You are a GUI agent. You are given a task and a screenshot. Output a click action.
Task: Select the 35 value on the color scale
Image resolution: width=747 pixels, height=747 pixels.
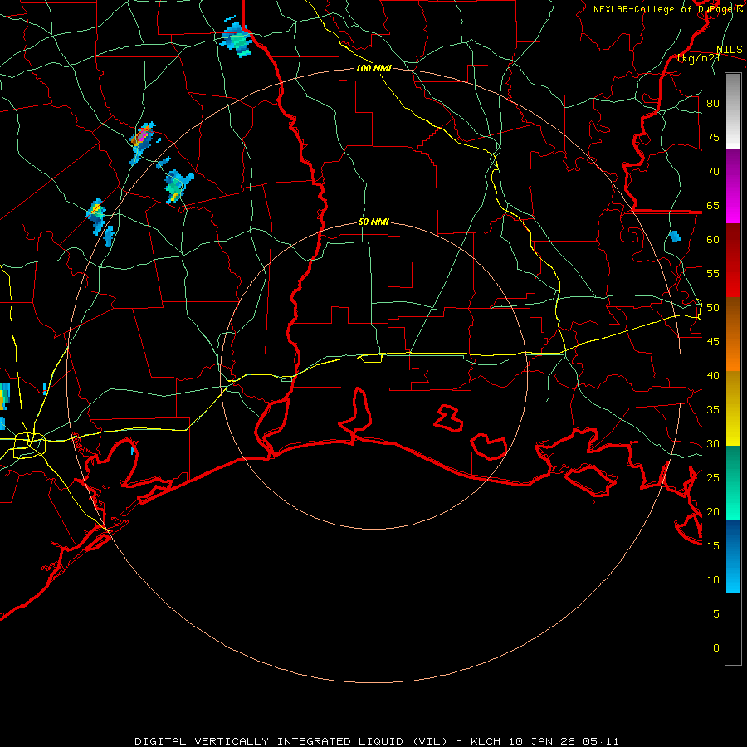pos(713,410)
